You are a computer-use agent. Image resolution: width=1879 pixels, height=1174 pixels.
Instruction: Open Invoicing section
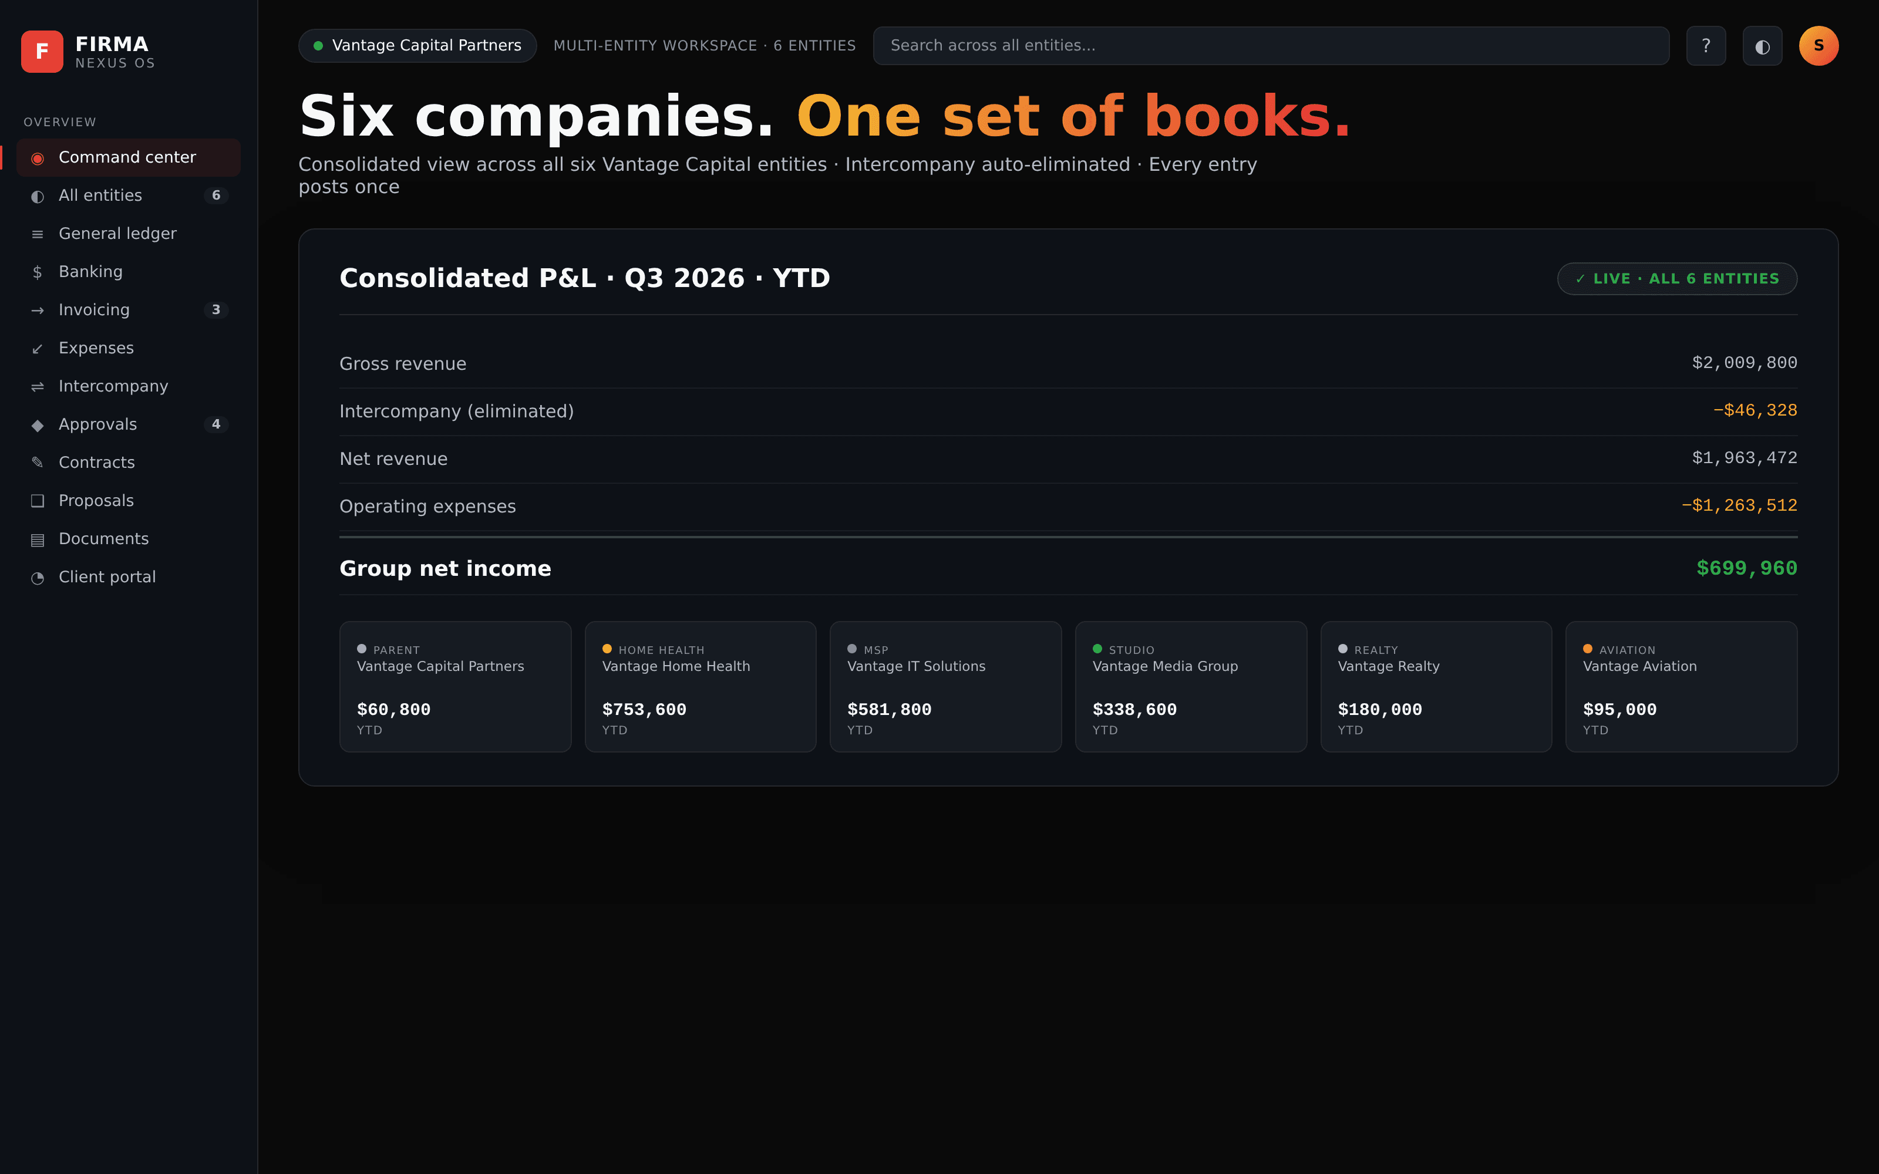(x=129, y=310)
